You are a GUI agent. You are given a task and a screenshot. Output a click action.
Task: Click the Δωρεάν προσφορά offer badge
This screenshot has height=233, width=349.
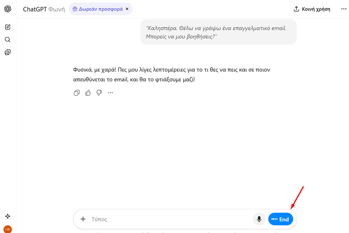click(98, 9)
